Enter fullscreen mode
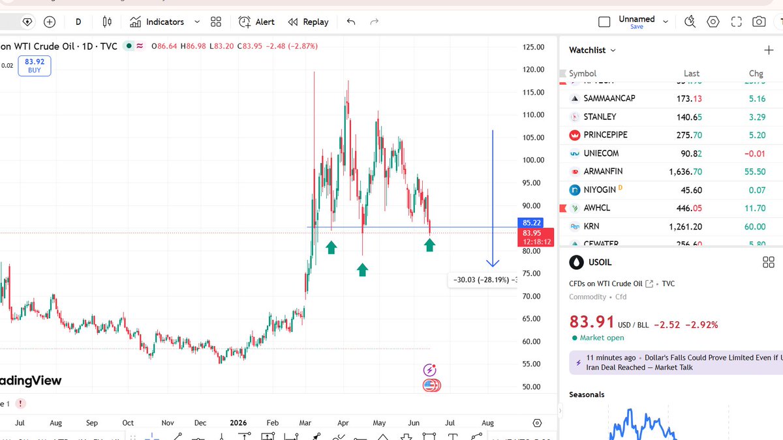783x440 pixels. point(736,22)
